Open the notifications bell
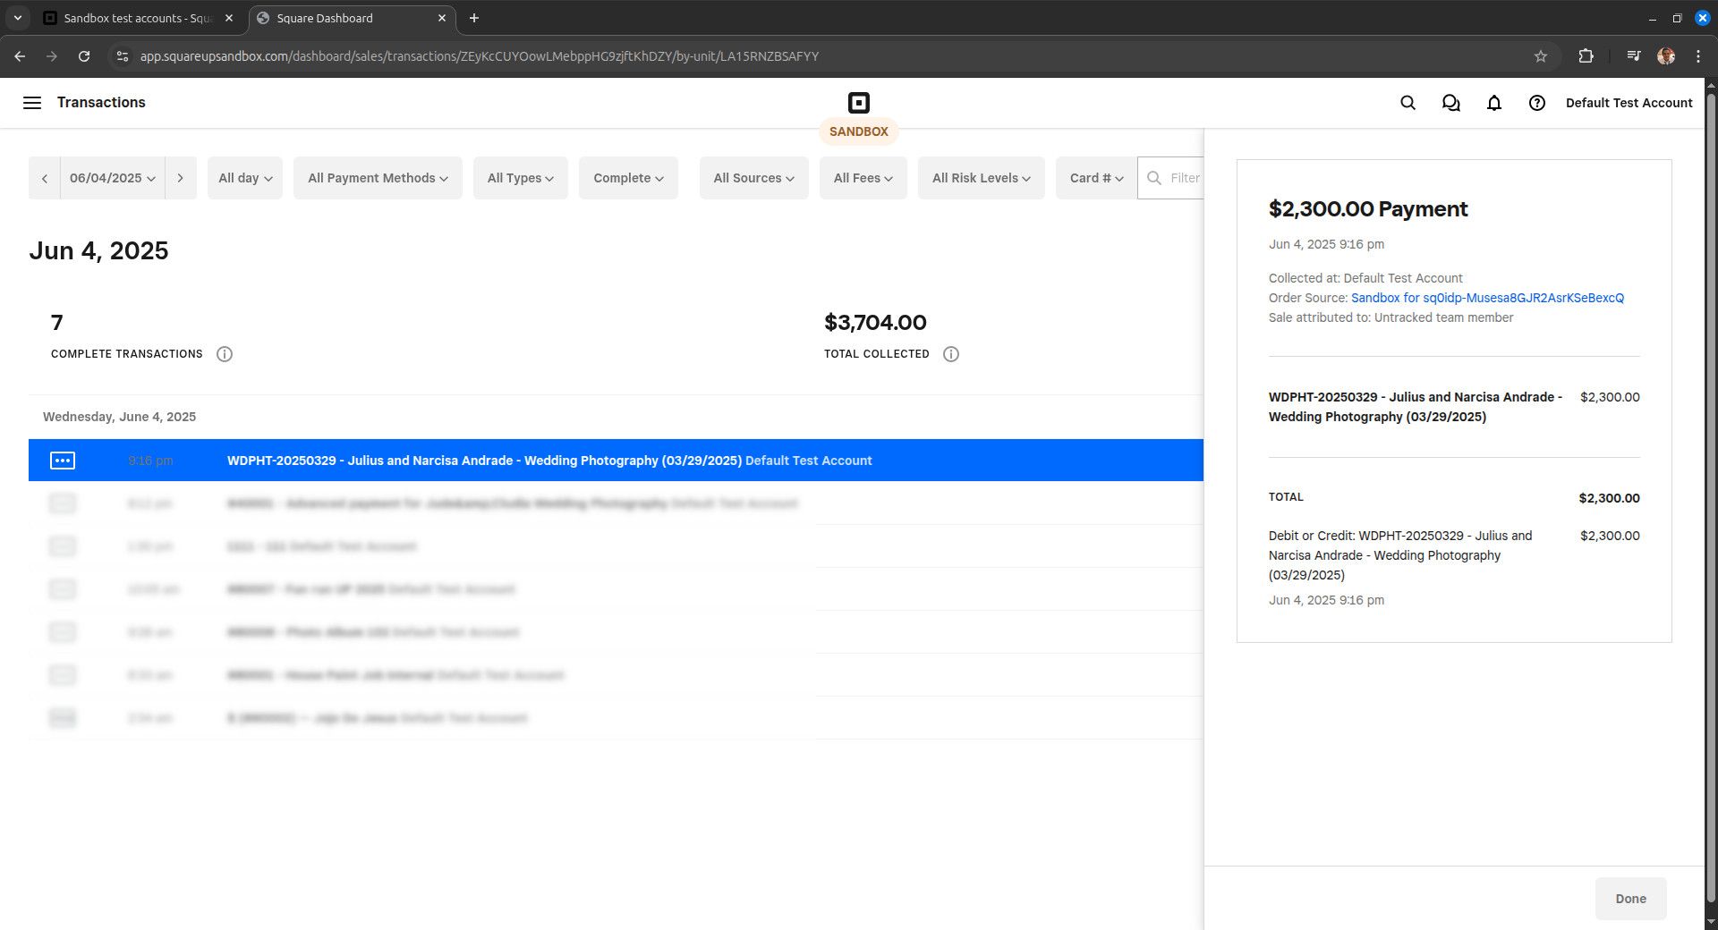Viewport: 1718px width, 930px height. coord(1493,103)
